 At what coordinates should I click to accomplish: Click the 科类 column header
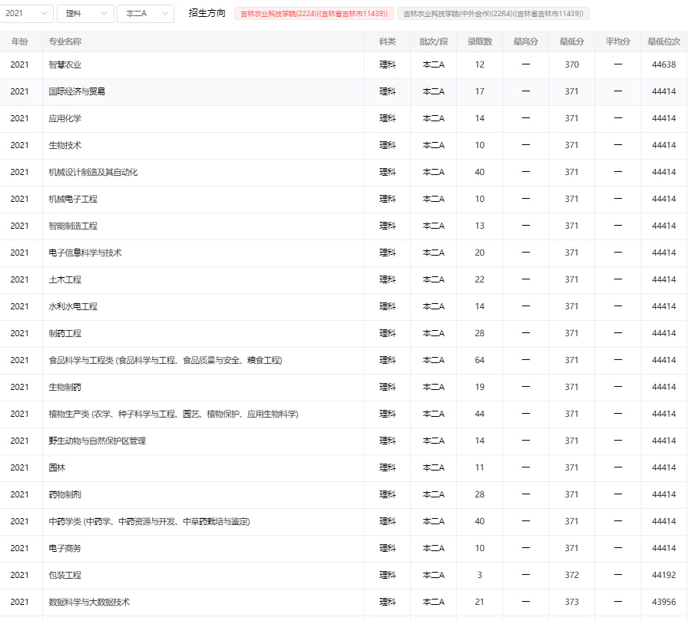click(x=388, y=42)
